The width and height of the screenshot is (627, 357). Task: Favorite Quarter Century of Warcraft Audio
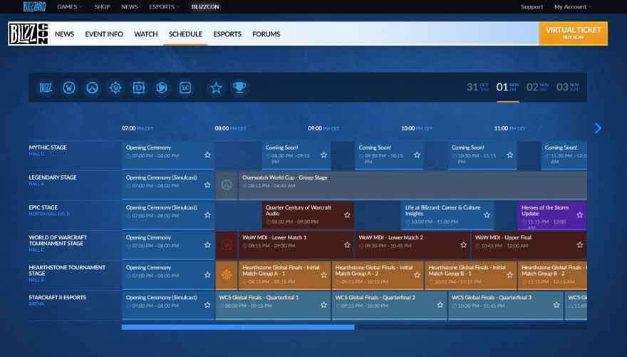(347, 214)
